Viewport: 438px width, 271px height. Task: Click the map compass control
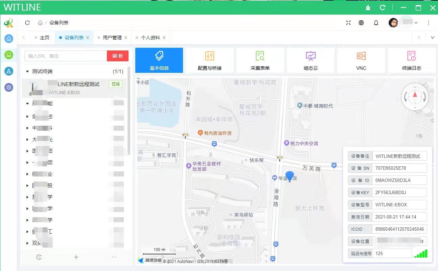tap(415, 97)
